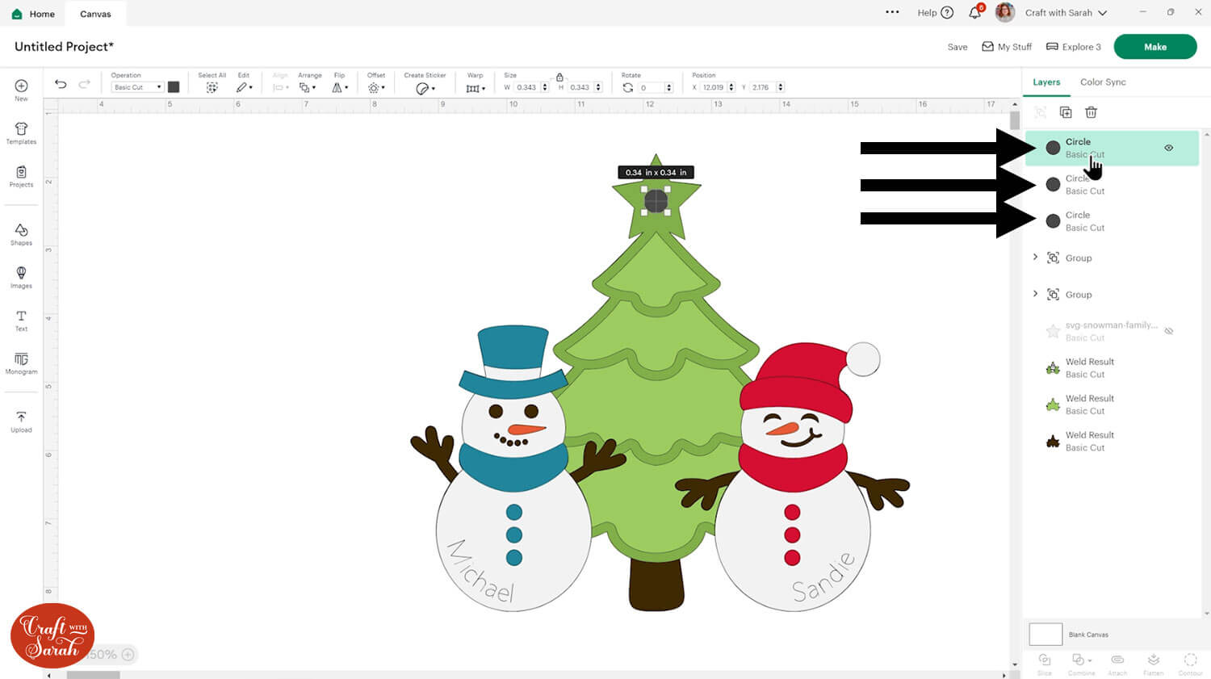Click the Rotate angle input field
1211x679 pixels.
[651, 87]
